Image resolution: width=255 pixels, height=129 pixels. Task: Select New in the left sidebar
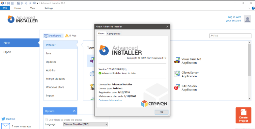[x=20, y=43]
